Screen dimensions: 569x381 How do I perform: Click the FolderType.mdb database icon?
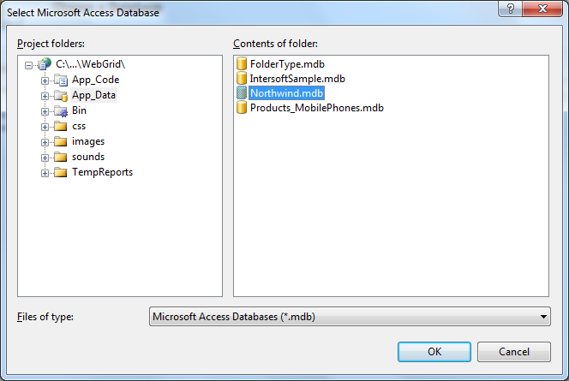[242, 64]
